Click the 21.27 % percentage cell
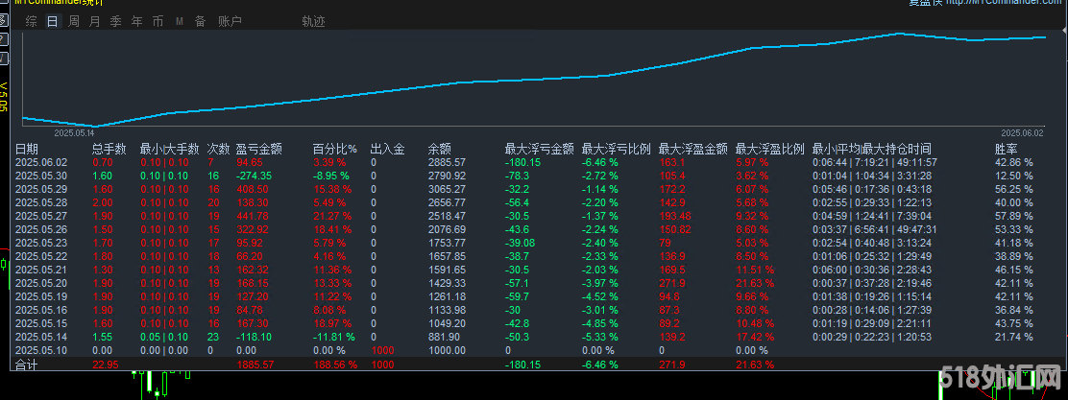The height and width of the screenshot is (400, 1068). (x=332, y=217)
